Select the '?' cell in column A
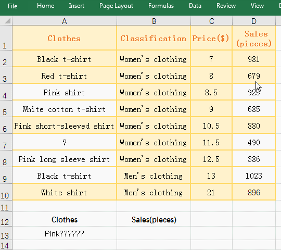The image size is (281, 250). click(65, 142)
